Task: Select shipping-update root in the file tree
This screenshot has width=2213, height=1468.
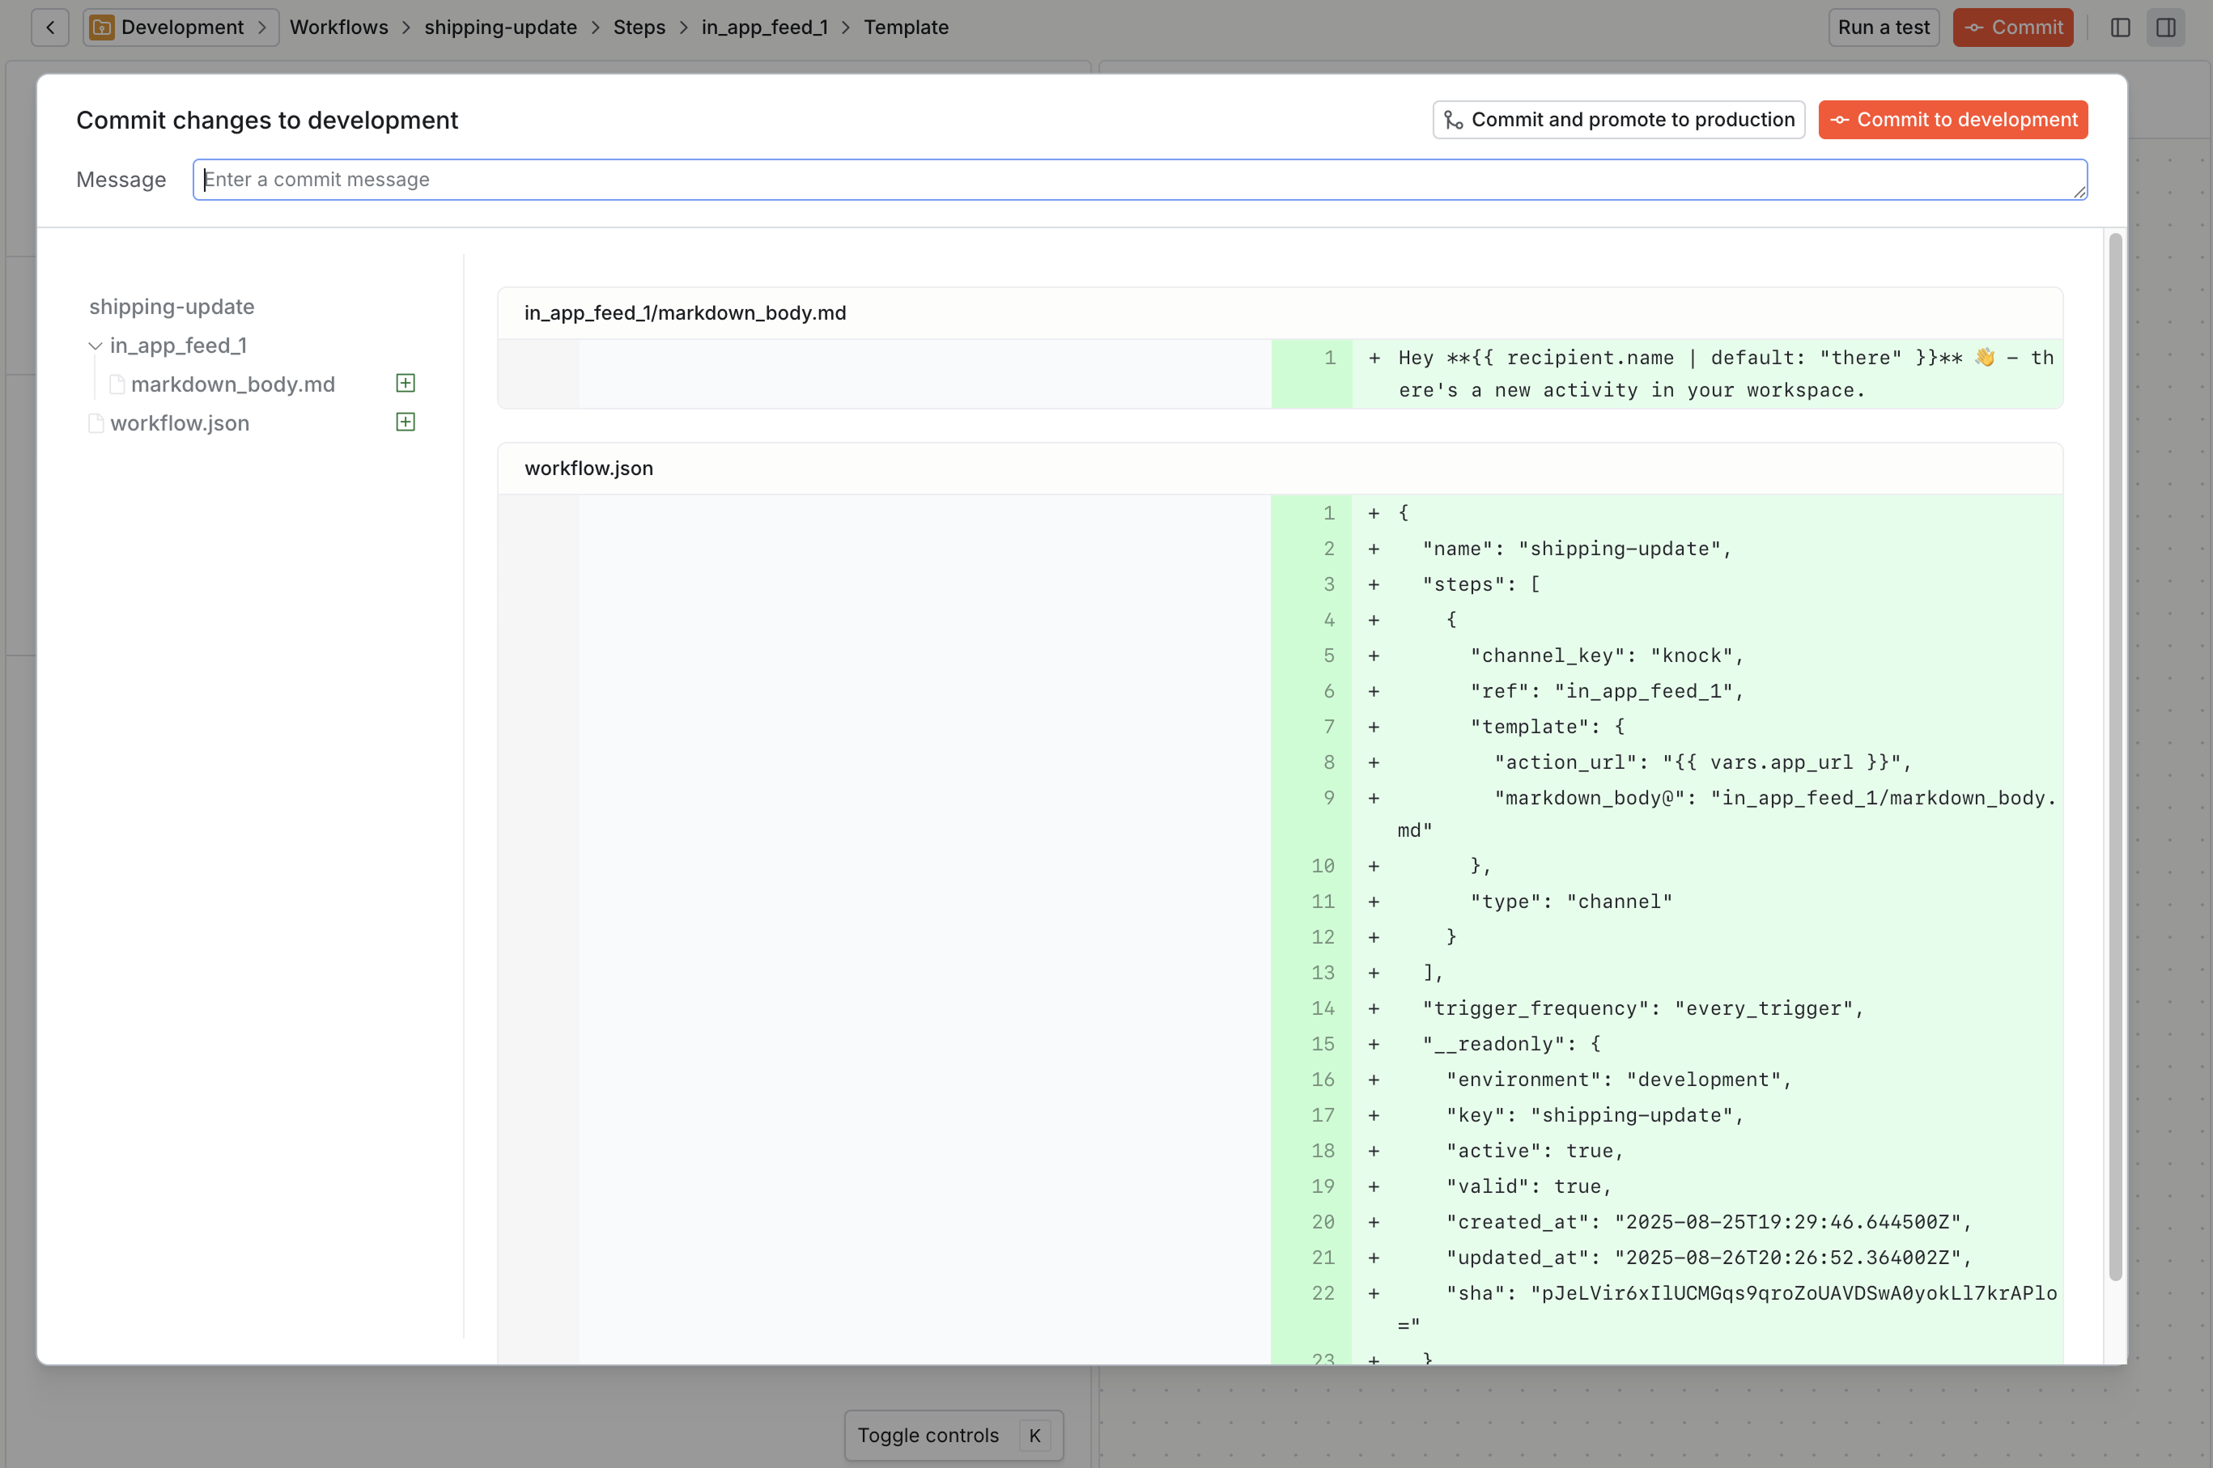Action: (x=172, y=306)
